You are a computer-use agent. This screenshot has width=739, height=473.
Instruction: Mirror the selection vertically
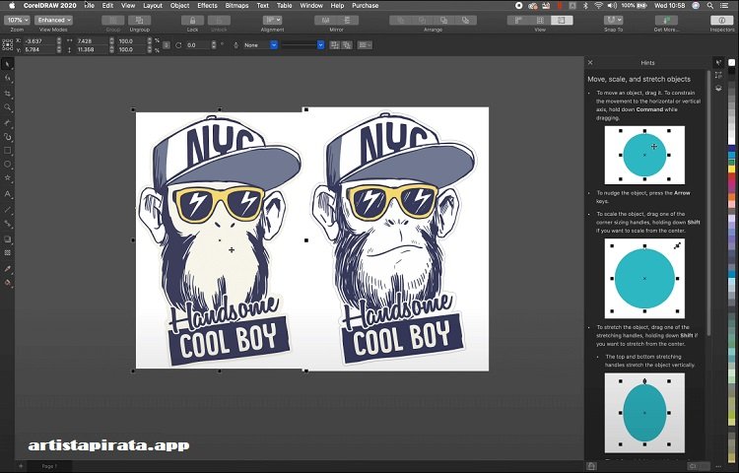click(x=348, y=21)
